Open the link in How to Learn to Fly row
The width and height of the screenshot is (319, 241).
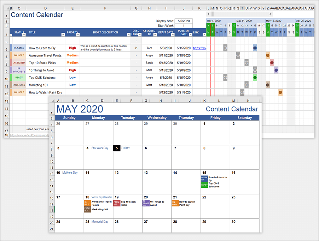pos(199,48)
